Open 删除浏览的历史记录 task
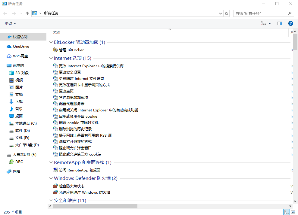This screenshot has width=298, height=215. (x=75, y=129)
